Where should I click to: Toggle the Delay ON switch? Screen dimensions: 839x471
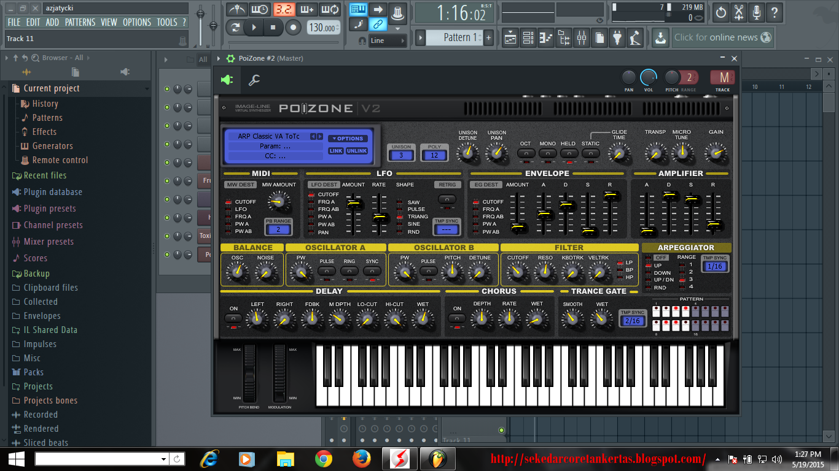point(233,319)
